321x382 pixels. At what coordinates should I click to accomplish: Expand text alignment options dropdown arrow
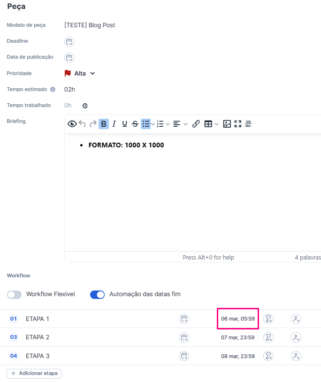tap(185, 124)
